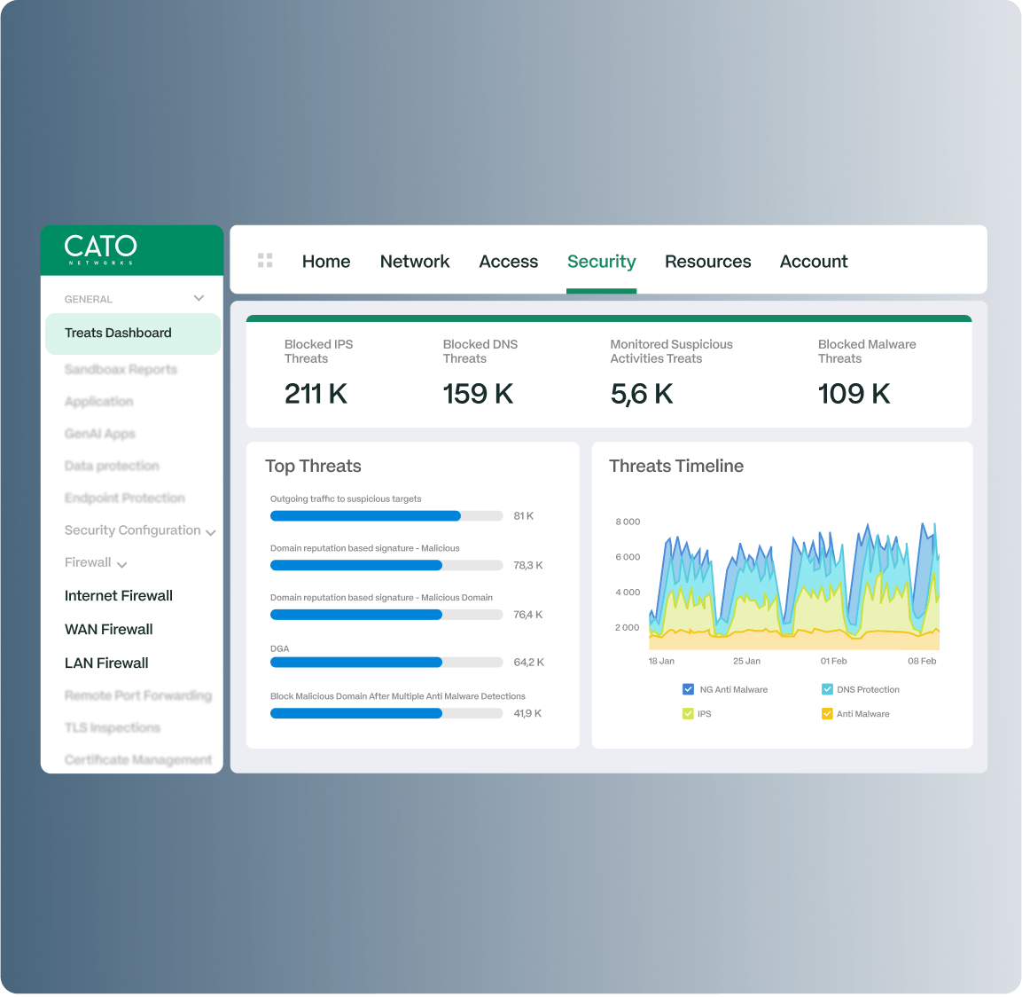Open Data protection in sidebar
The height and width of the screenshot is (997, 1022).
click(112, 466)
